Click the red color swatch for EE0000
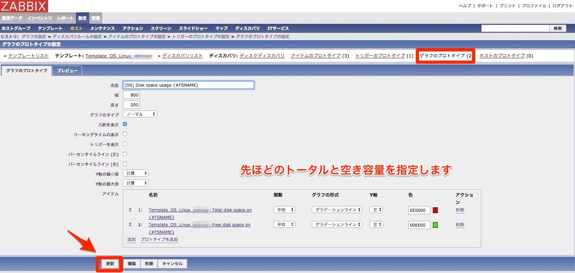This screenshot has height=273, width=575. (435, 210)
